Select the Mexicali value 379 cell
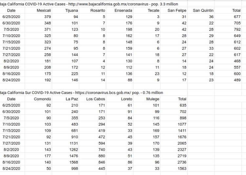246x175 pixels. coord(38,17)
